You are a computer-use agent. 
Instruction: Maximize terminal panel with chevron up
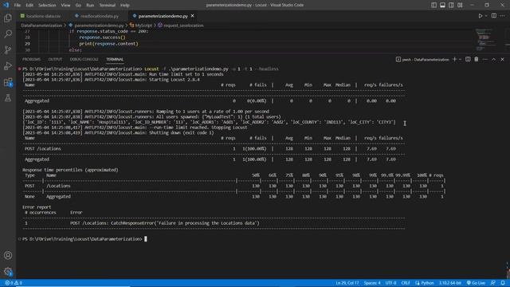click(493, 59)
